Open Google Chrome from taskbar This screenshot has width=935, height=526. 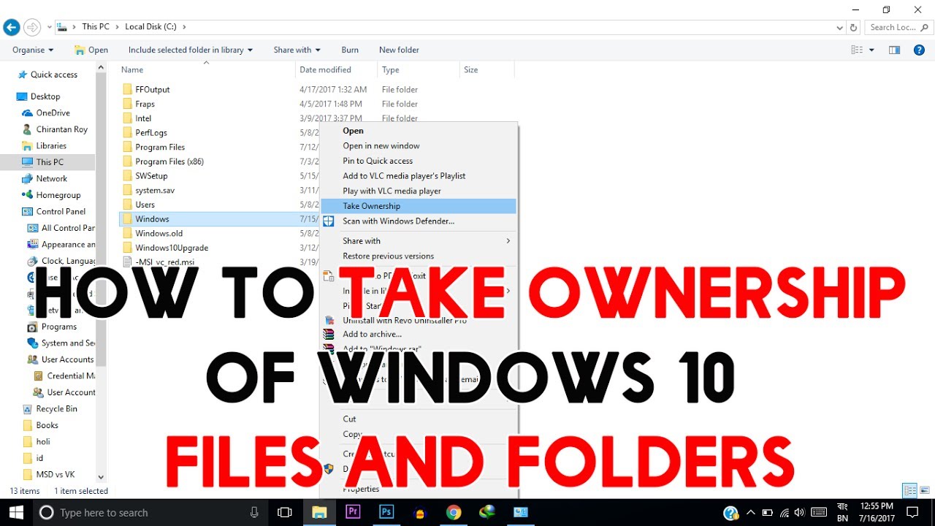[x=454, y=512]
